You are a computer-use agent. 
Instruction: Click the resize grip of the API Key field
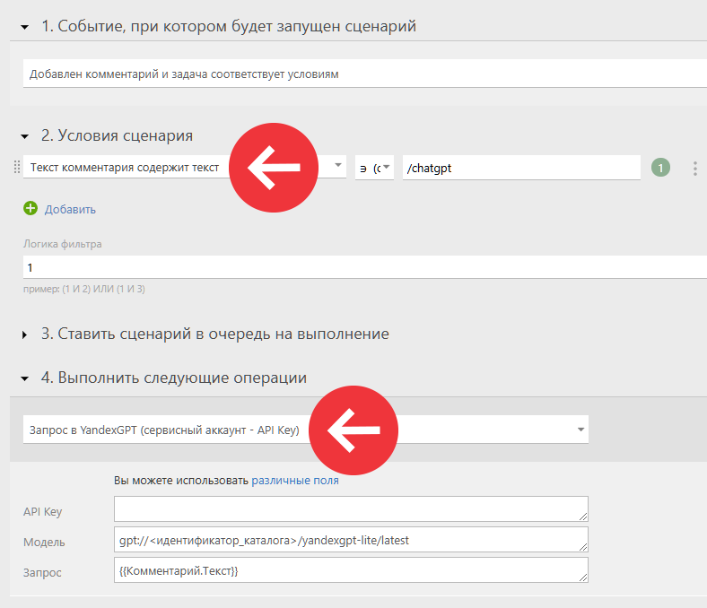coord(583,517)
